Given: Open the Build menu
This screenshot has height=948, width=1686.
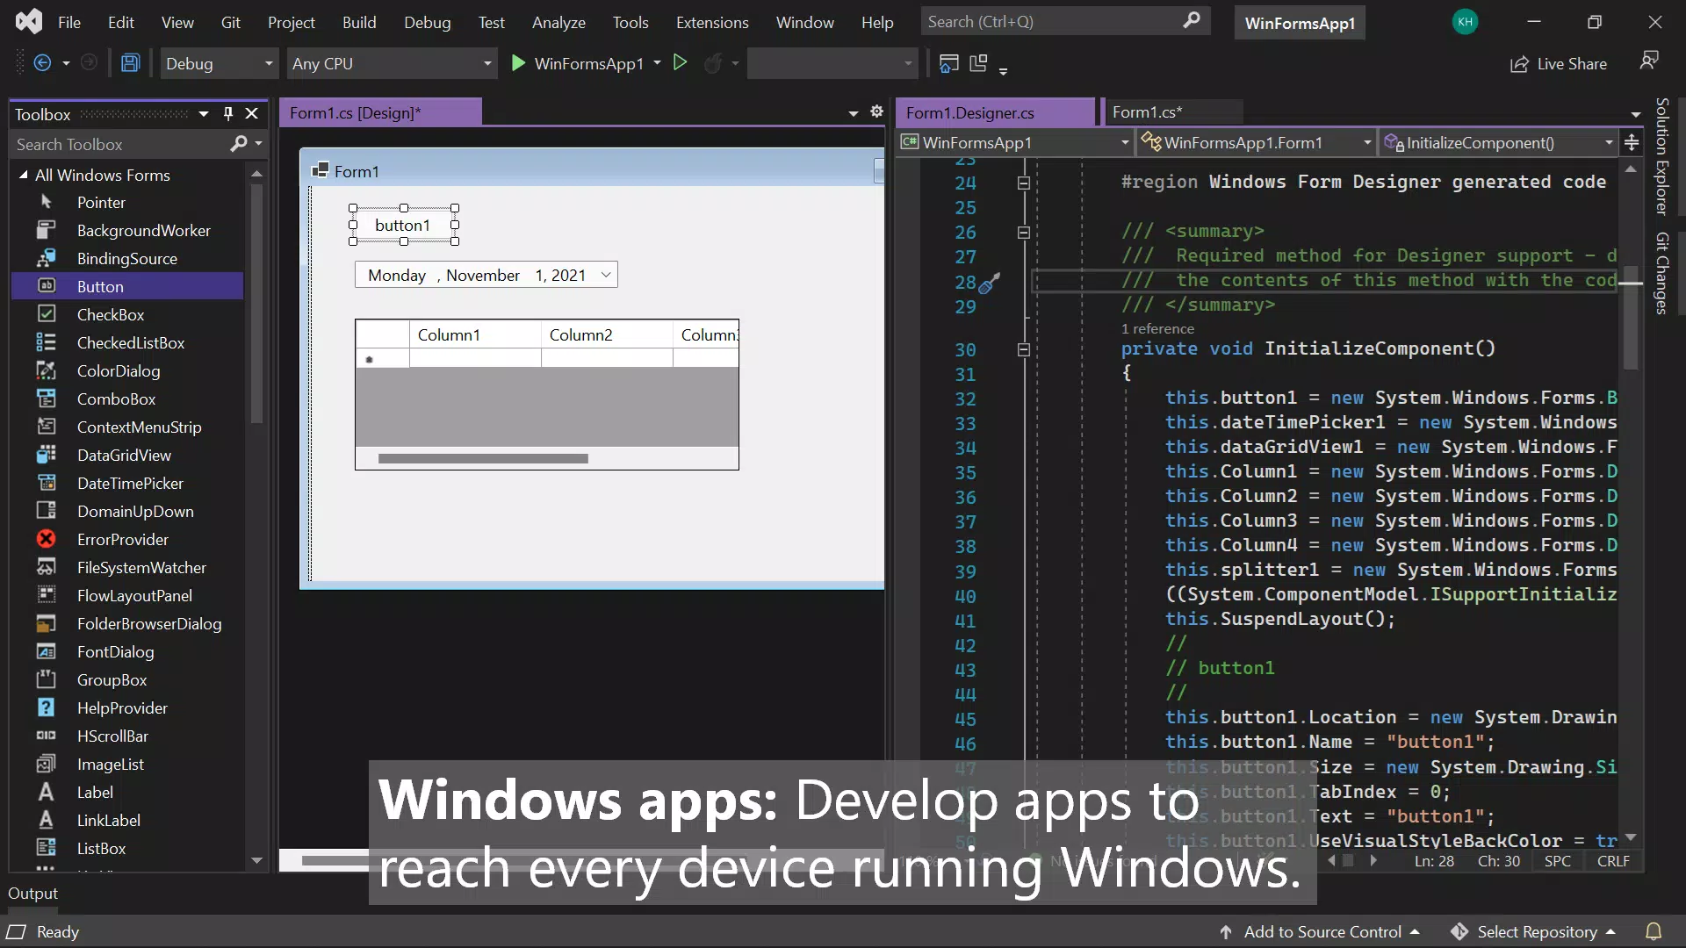Looking at the screenshot, I should point(359,22).
